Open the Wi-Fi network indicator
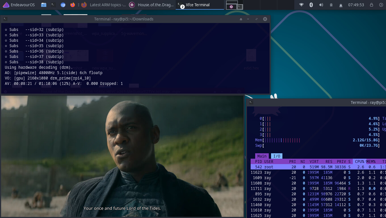This screenshot has width=386, height=218. tap(301, 5)
